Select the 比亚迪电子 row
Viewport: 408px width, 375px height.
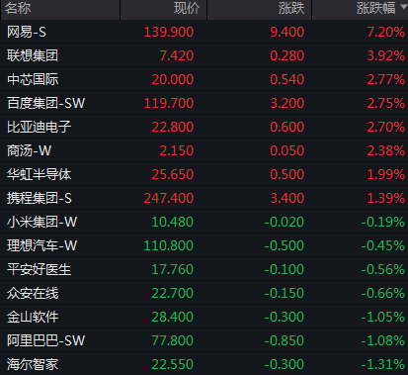pyautogui.click(x=204, y=127)
